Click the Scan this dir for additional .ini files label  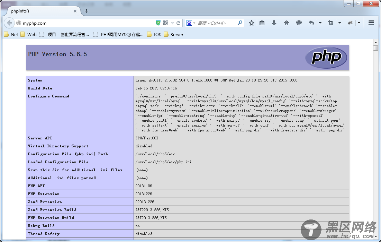coord(75,170)
